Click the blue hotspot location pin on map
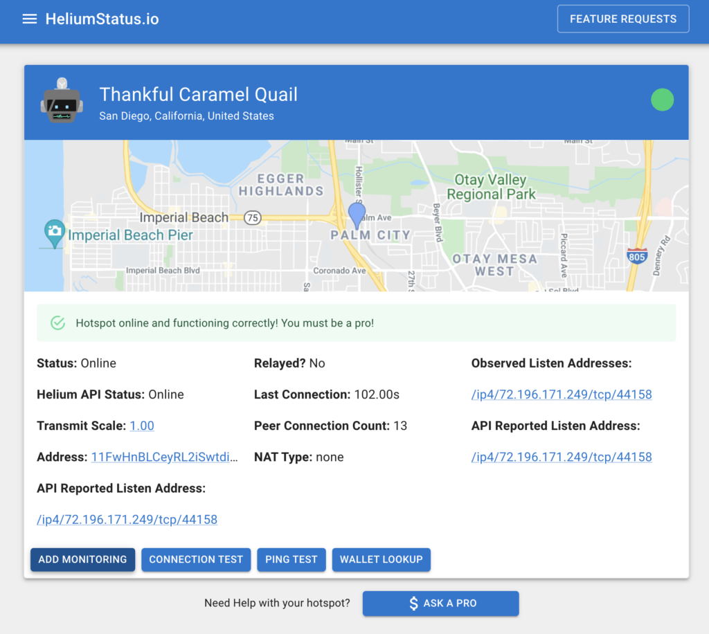709x634 pixels. (x=357, y=215)
